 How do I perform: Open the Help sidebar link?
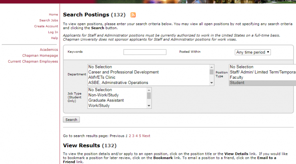tap(54, 38)
